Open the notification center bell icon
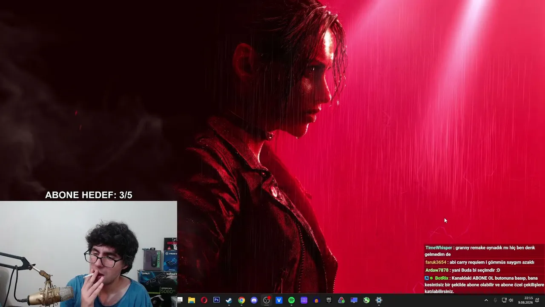 (x=538, y=300)
